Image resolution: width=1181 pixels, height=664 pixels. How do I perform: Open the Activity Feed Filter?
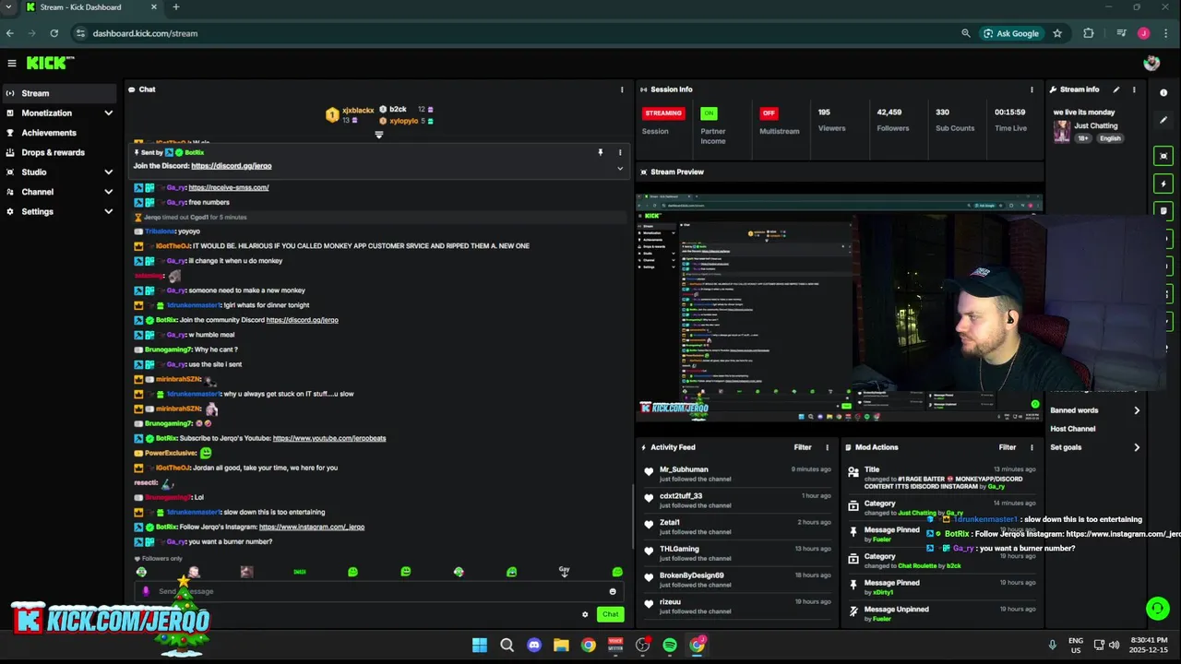803,447
